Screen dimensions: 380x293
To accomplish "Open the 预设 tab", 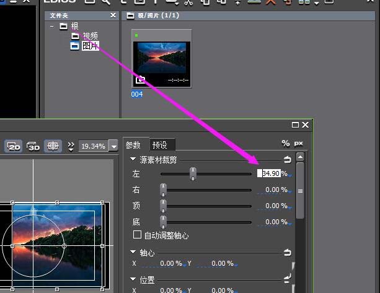I will click(x=159, y=145).
